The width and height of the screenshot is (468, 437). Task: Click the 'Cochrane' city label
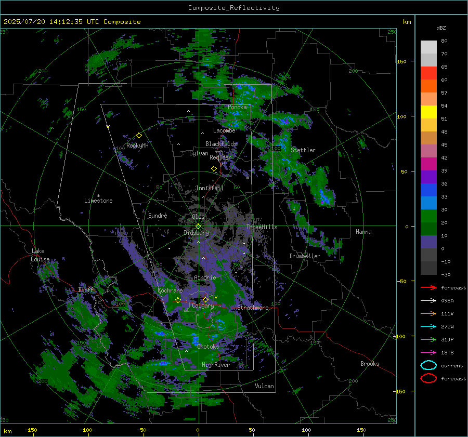click(x=170, y=290)
